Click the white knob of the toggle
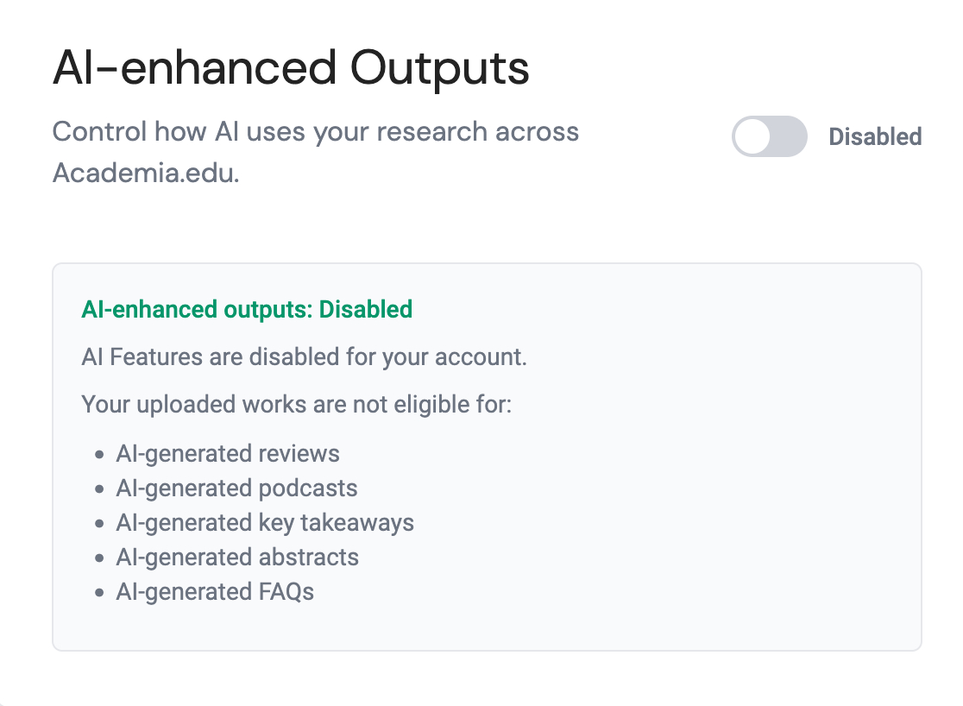Image resolution: width=963 pixels, height=706 pixels. [753, 137]
